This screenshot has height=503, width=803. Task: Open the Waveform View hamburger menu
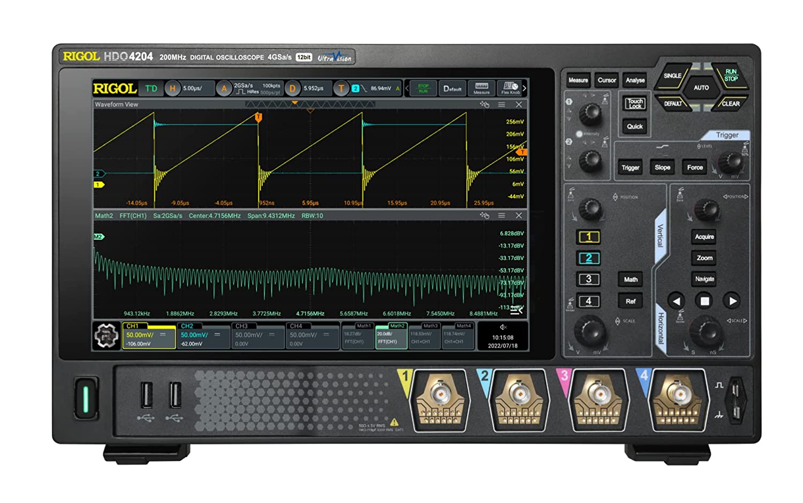click(502, 104)
